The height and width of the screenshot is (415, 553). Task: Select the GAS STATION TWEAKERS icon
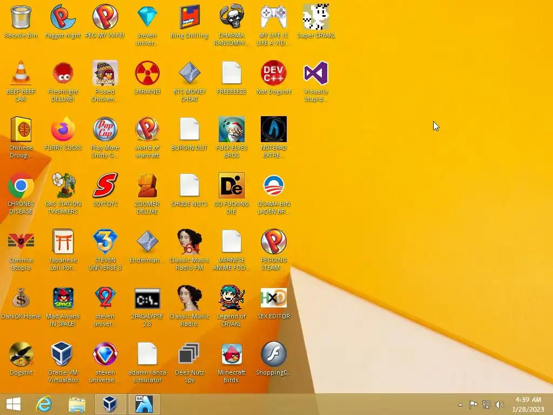(x=63, y=185)
